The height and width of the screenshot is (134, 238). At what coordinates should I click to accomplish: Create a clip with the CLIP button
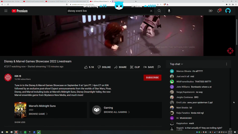135,67
